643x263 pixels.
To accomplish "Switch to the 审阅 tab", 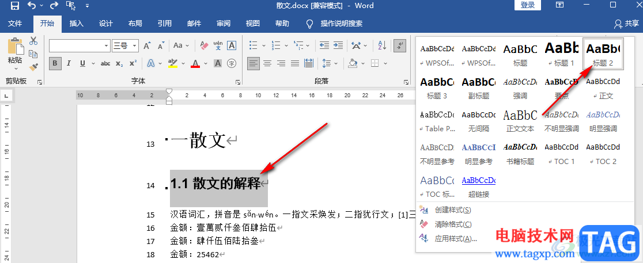I will 224,24.
